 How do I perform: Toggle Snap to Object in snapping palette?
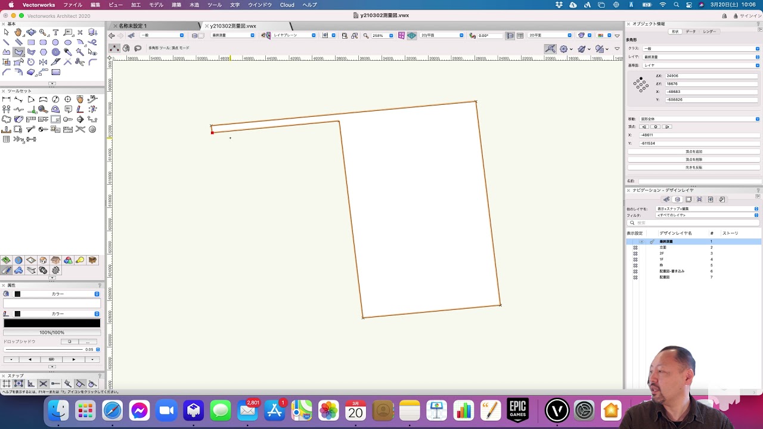click(x=18, y=384)
